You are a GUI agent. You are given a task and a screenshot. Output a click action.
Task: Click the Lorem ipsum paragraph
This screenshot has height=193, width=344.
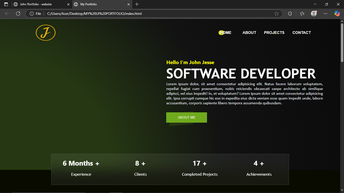click(245, 93)
